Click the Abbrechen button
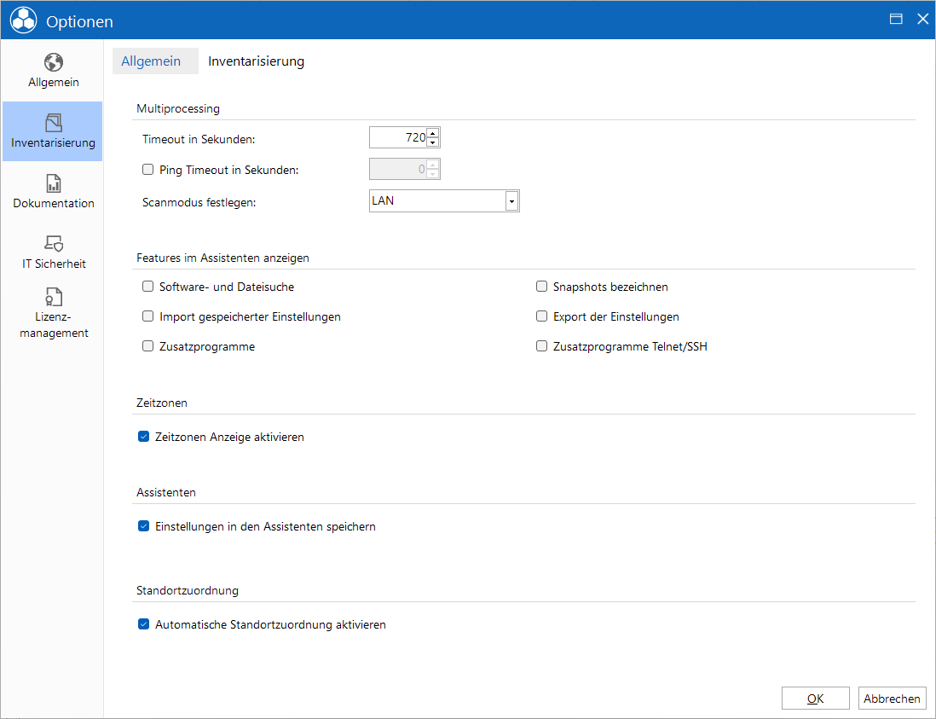The height and width of the screenshot is (719, 936). point(893,698)
